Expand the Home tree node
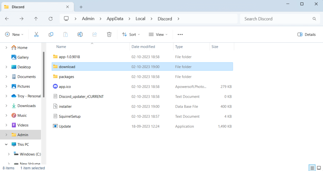 tap(6, 48)
